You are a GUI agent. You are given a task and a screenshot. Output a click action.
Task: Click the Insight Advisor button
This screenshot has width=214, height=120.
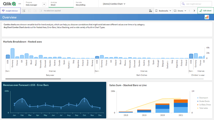[x=10, y=11]
